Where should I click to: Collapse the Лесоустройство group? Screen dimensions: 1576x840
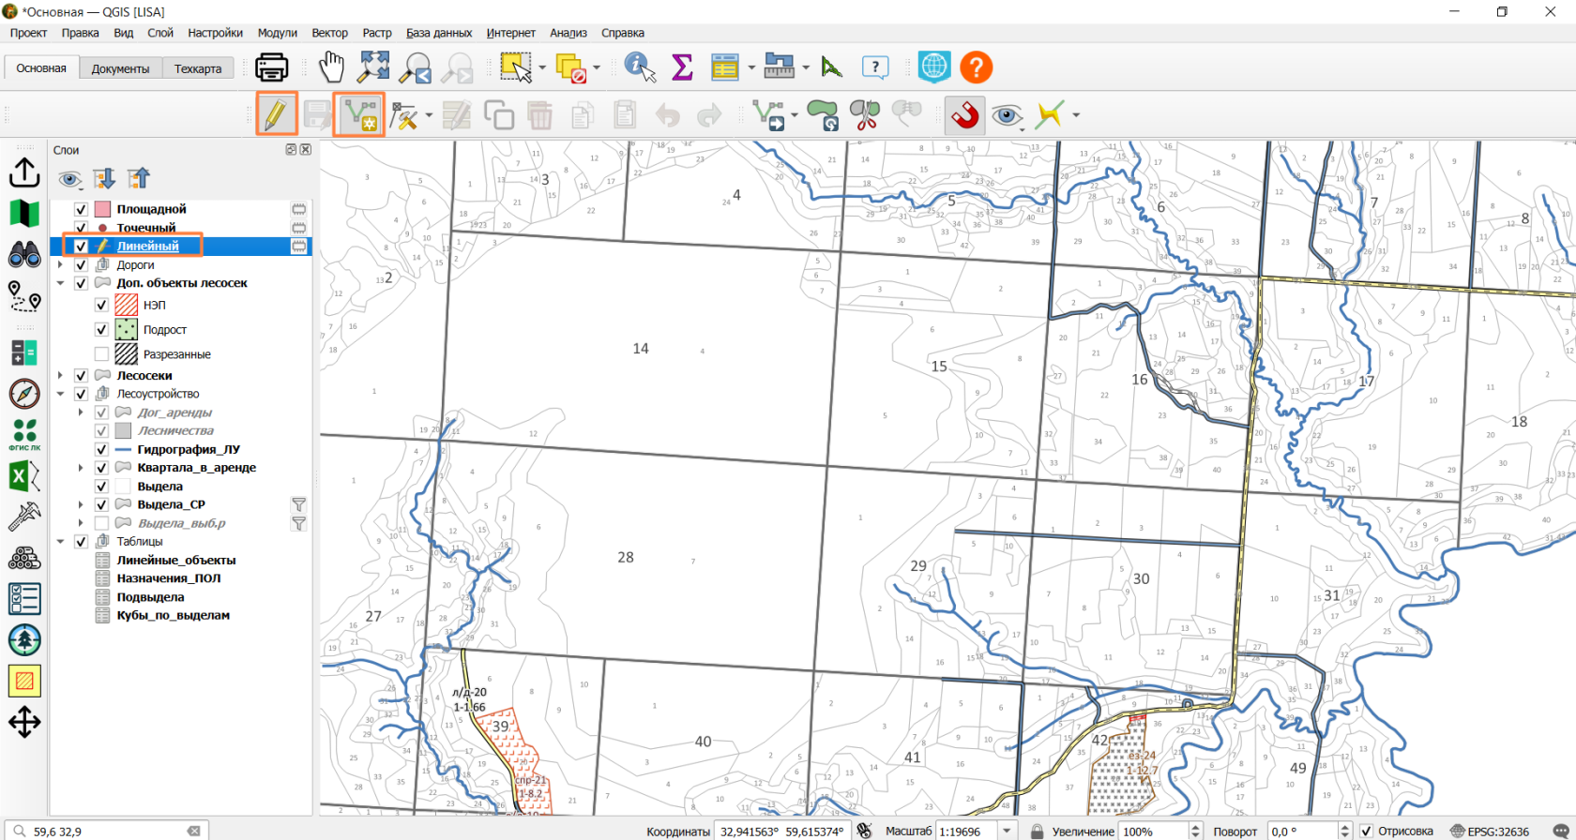(x=61, y=394)
